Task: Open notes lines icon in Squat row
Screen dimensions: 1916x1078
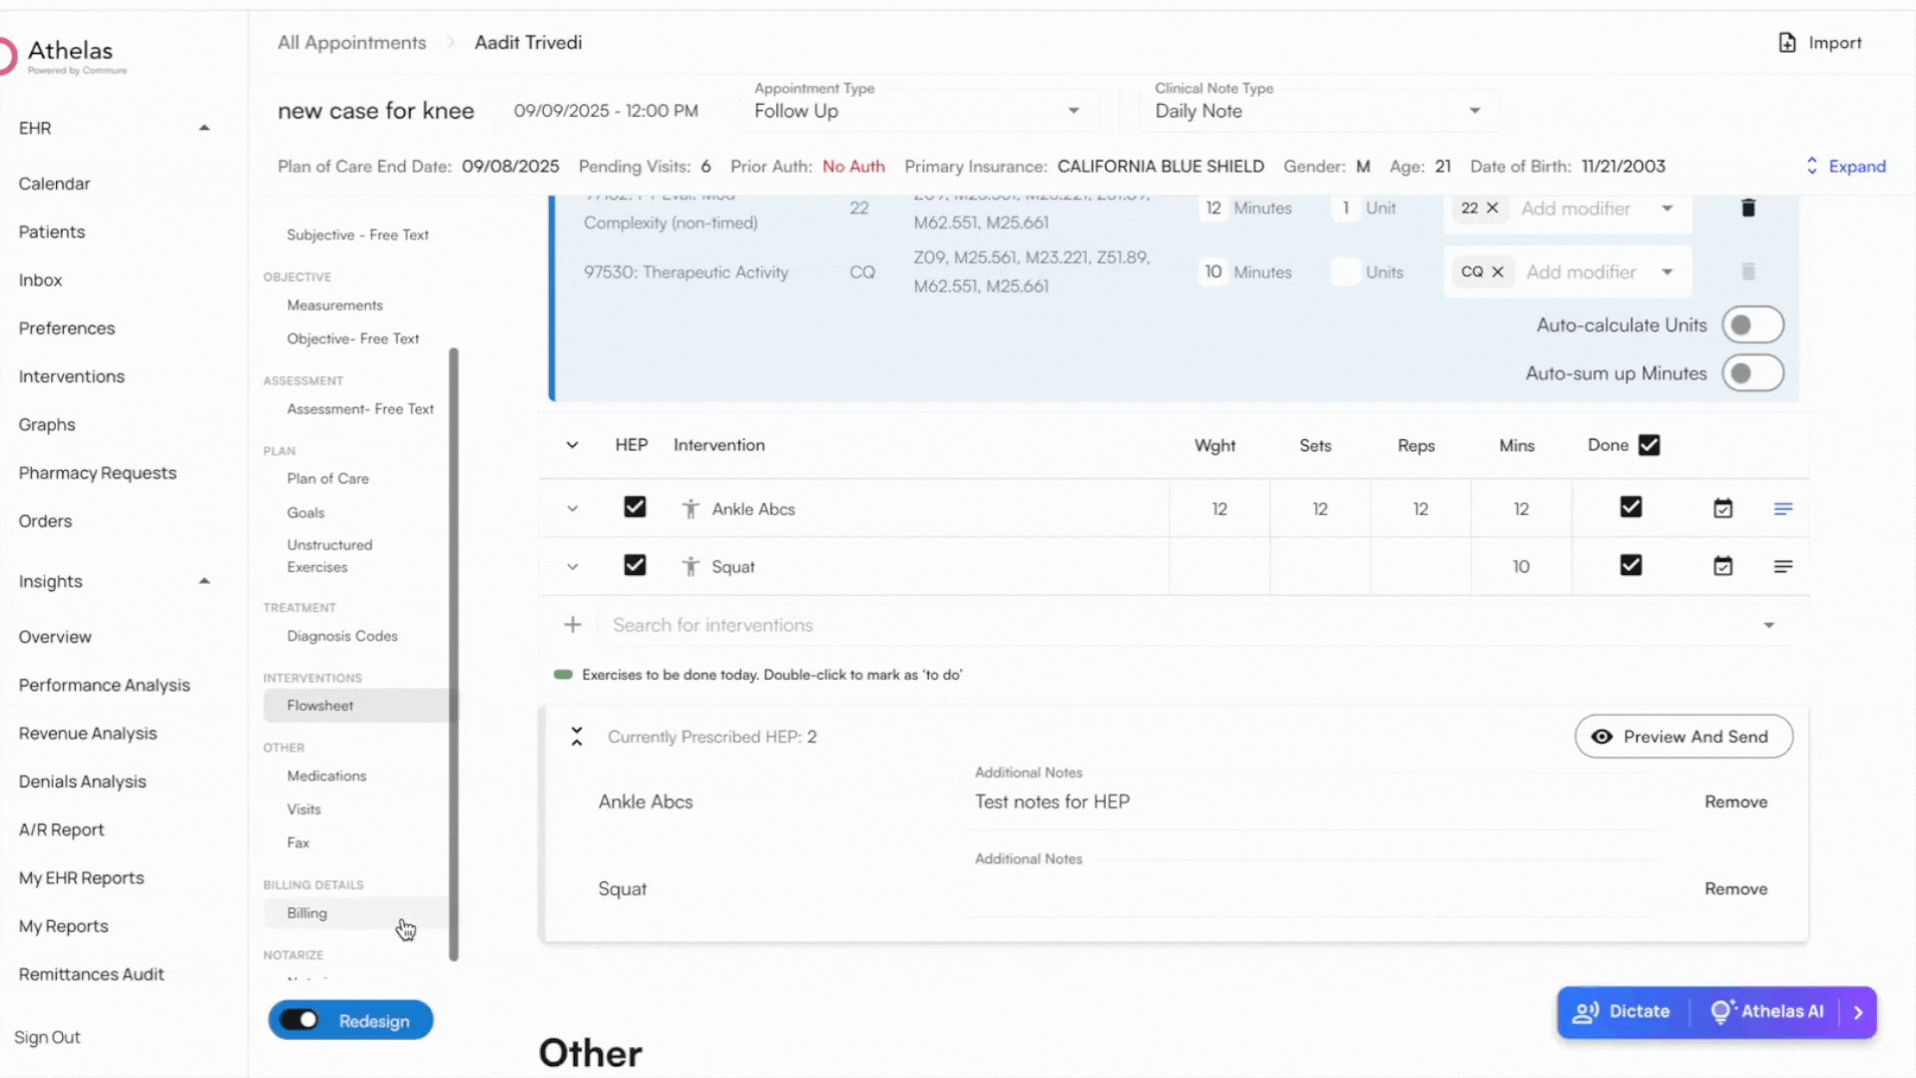Action: 1783,567
